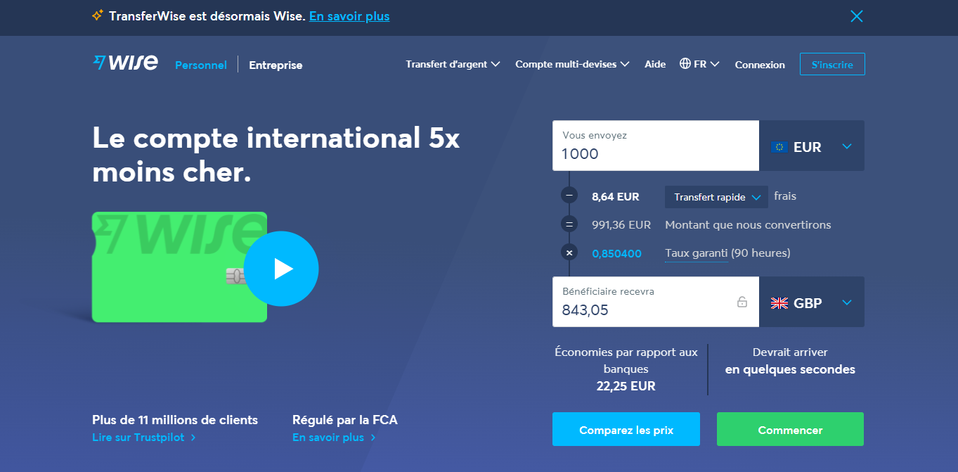Click the Wise logo in the header
The height and width of the screenshot is (472, 958).
click(x=126, y=63)
